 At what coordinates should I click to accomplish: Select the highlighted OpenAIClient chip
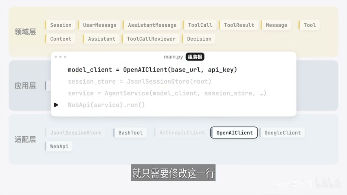[234, 133]
